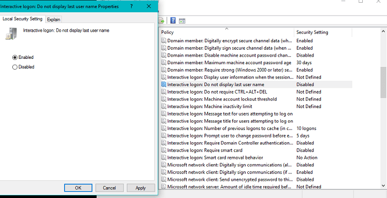Click icon of Do not require CTRL+ALT+DEL
Screen dimensions: 387x198
(x=163, y=92)
